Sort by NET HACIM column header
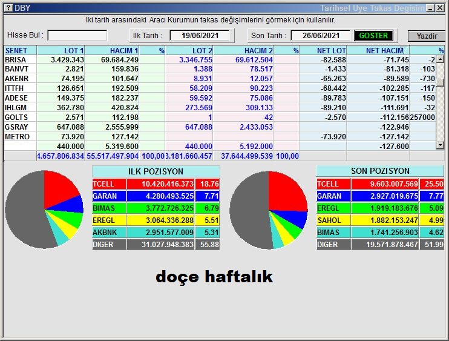Screen dimensions: 449x341 [x=378, y=50]
